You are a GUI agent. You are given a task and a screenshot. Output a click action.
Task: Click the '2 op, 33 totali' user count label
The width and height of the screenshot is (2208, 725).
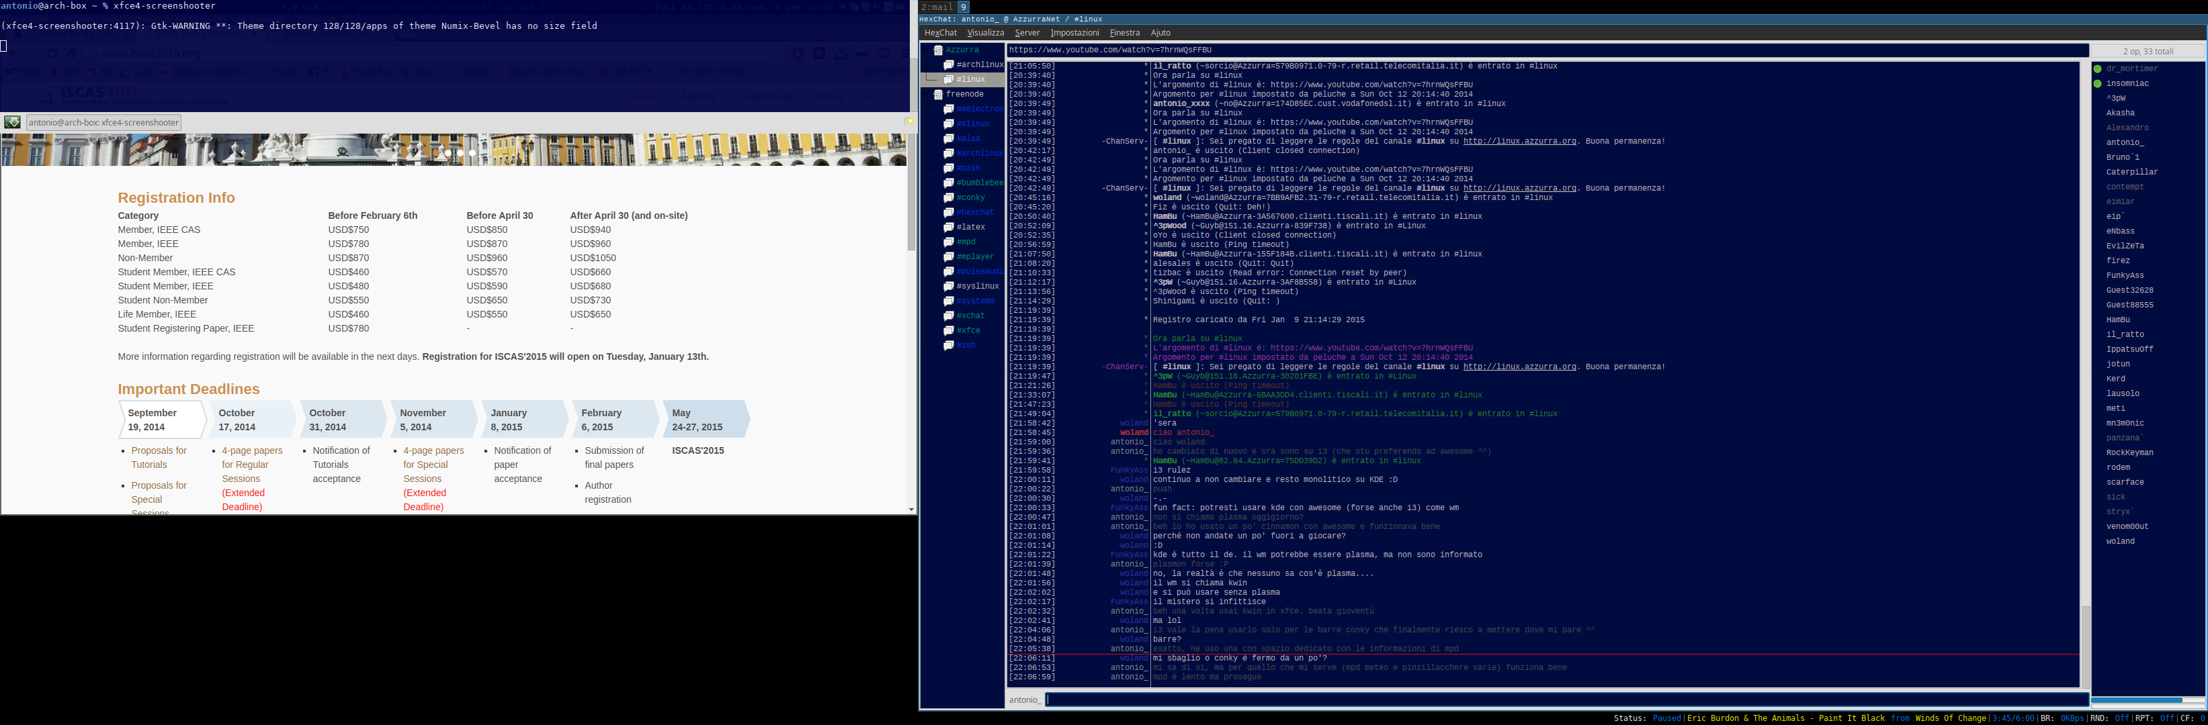(2148, 52)
